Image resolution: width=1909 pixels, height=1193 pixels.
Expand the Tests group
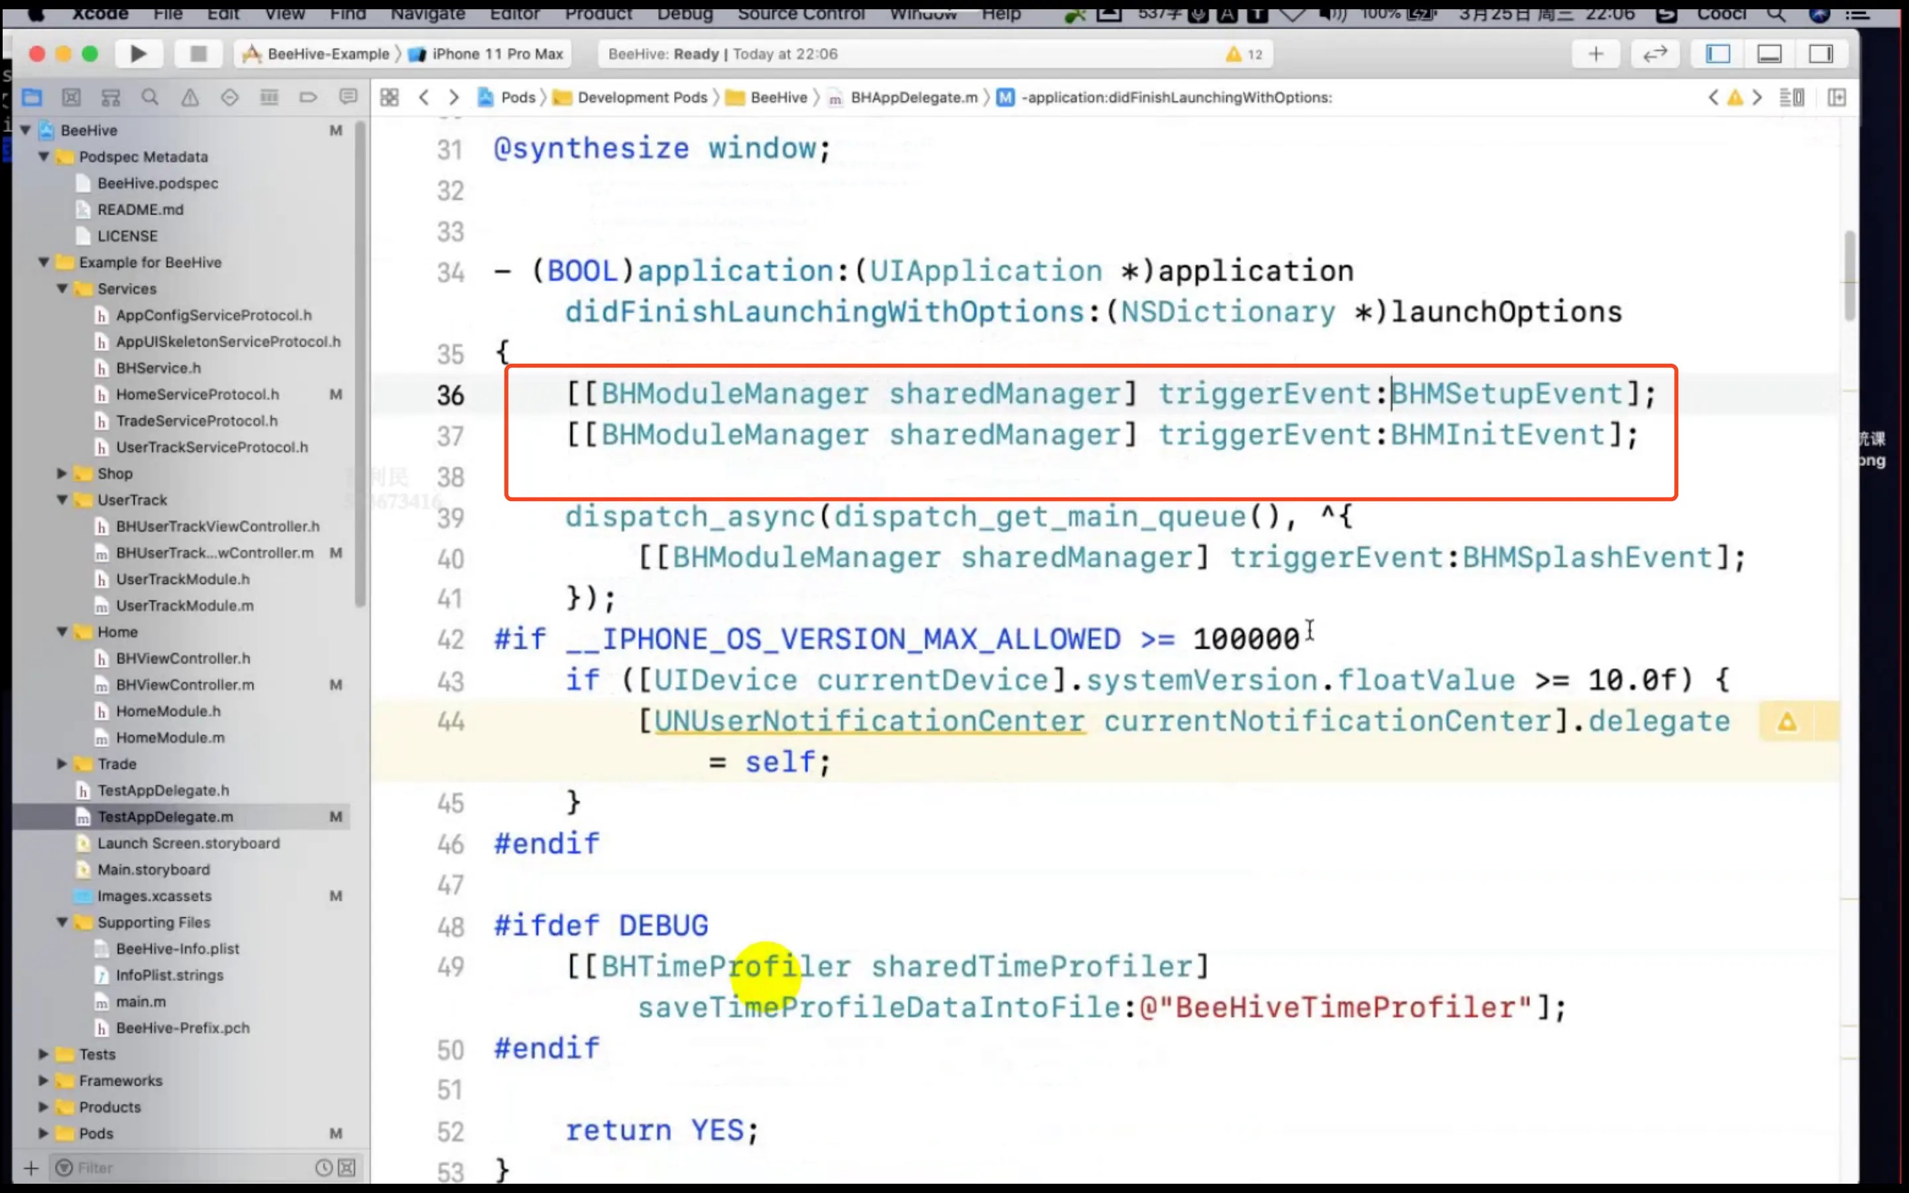pyautogui.click(x=43, y=1054)
